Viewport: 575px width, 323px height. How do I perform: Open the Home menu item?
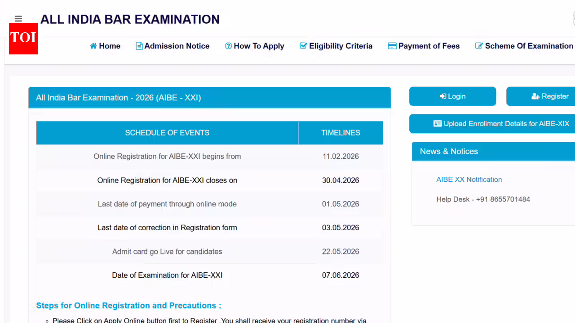point(105,46)
